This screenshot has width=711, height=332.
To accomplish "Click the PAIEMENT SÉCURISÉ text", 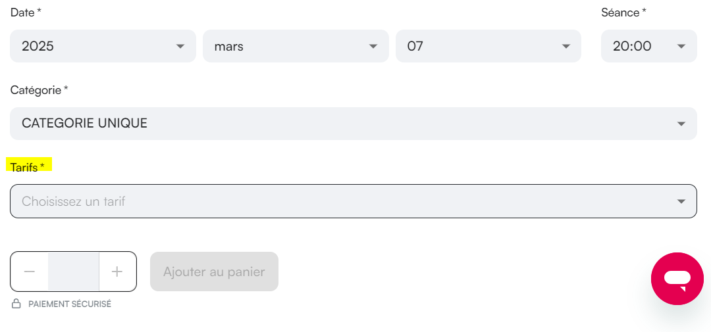I will [70, 304].
